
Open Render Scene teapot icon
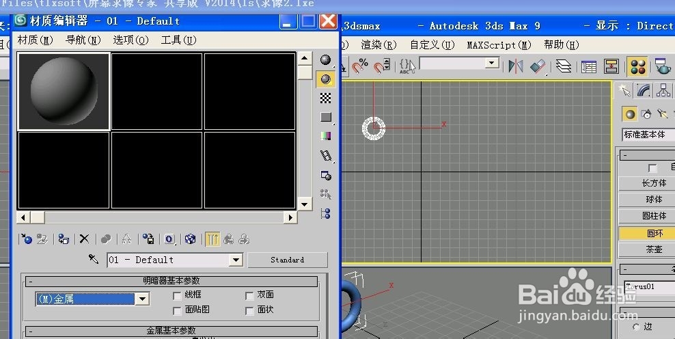coord(663,66)
